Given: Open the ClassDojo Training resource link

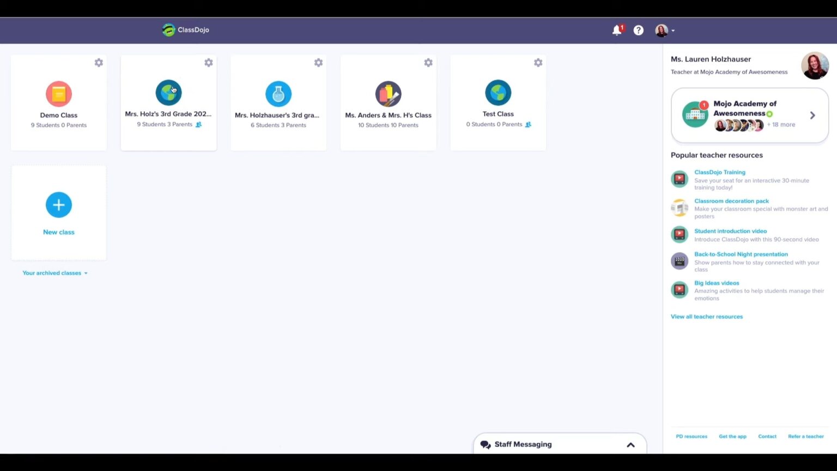Looking at the screenshot, I should [719, 172].
